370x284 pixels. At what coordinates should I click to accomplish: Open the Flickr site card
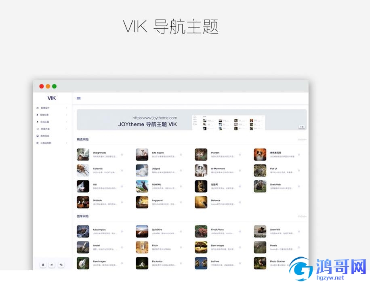(159, 247)
